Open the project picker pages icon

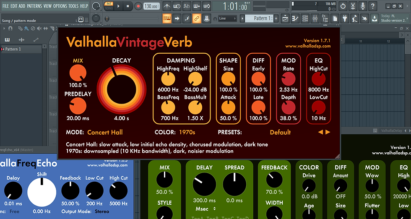[x=335, y=18]
